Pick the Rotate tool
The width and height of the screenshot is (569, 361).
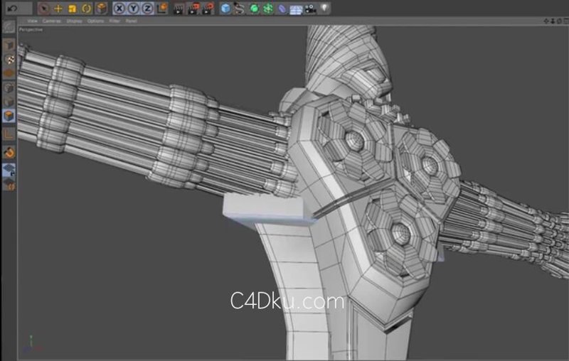(x=86, y=9)
